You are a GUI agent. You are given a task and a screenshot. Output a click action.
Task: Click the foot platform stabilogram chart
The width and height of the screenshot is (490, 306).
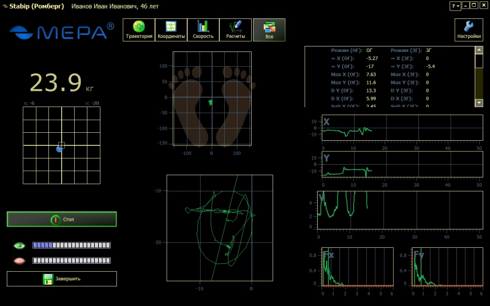click(x=212, y=99)
